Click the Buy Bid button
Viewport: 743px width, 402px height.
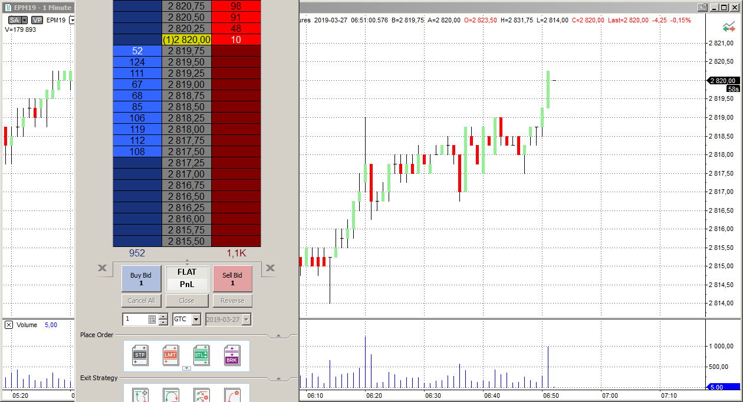coord(141,279)
